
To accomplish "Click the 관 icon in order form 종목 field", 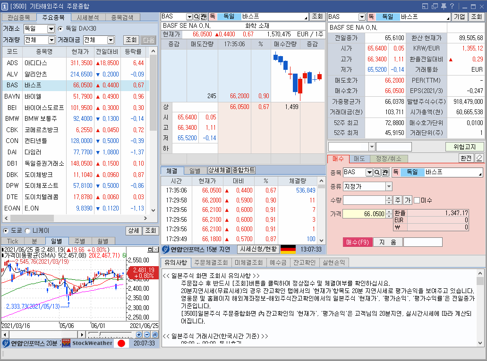I will pos(385,172).
